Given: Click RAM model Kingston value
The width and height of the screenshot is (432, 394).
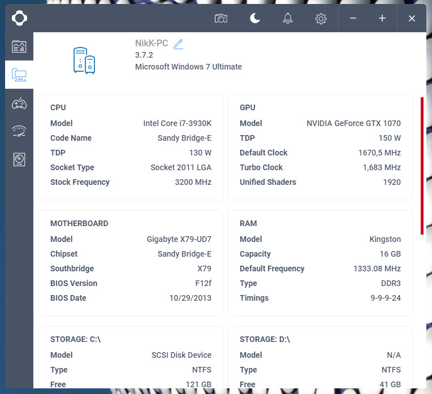Looking at the screenshot, I should (385, 239).
